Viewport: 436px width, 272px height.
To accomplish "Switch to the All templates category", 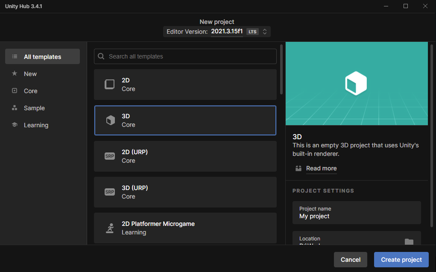I will click(43, 56).
